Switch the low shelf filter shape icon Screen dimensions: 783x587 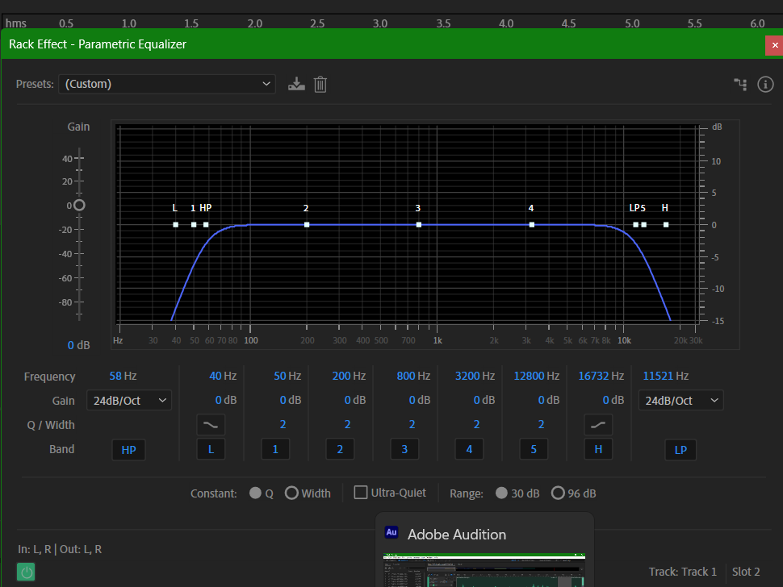click(x=211, y=425)
